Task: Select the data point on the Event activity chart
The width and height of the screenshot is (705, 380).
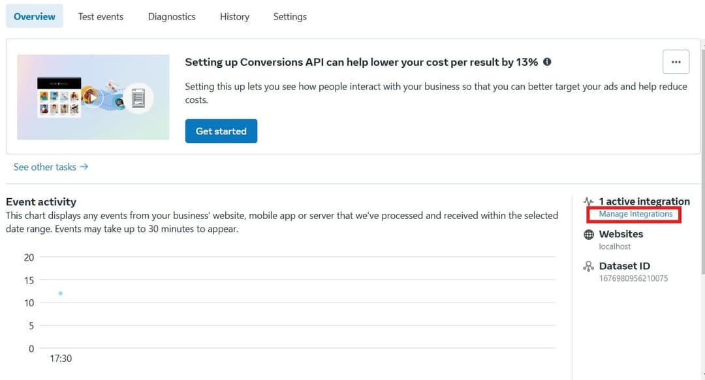Action: point(61,293)
